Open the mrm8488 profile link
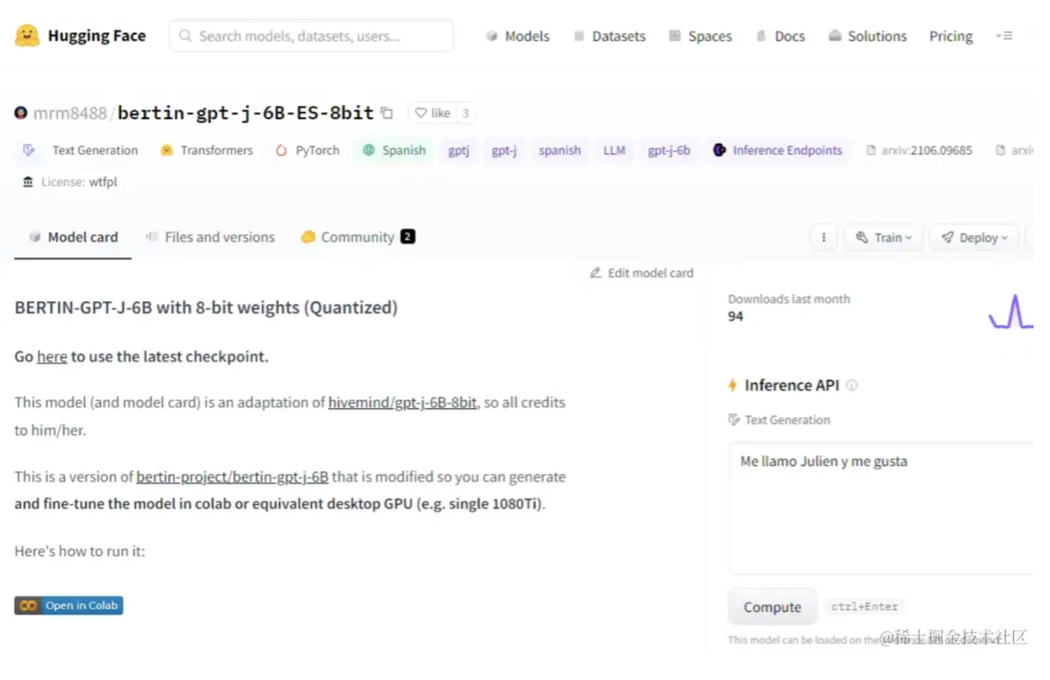The width and height of the screenshot is (1050, 680). point(70,113)
